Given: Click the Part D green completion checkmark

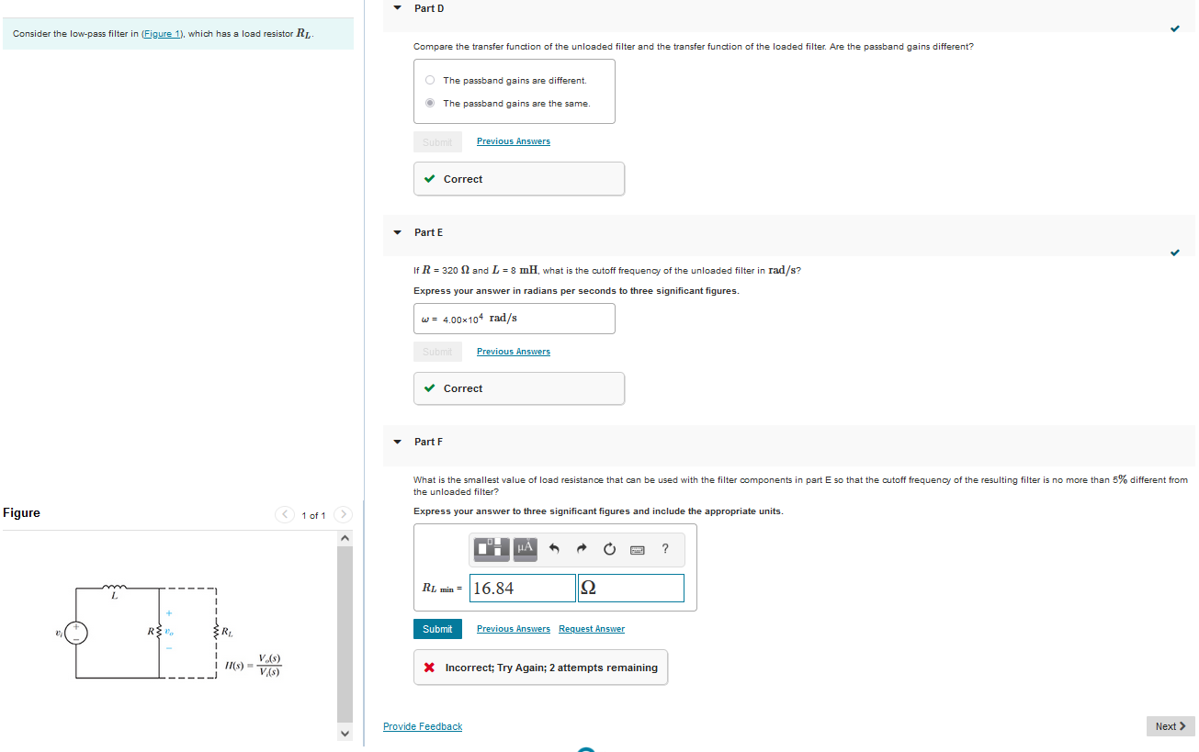Looking at the screenshot, I should pyautogui.click(x=1175, y=29).
